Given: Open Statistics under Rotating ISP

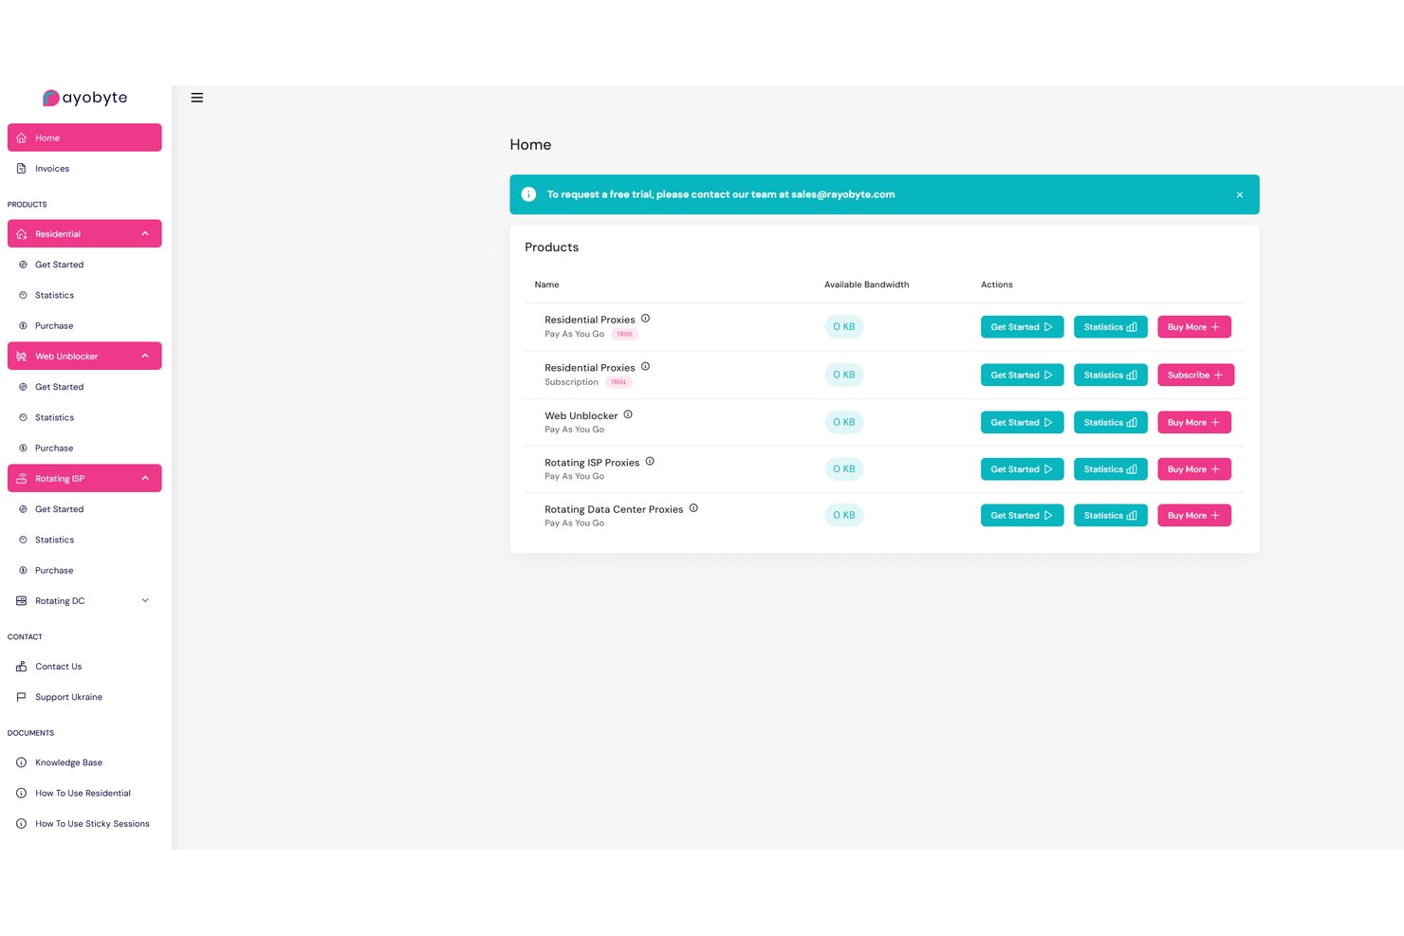Looking at the screenshot, I should click(84, 540).
